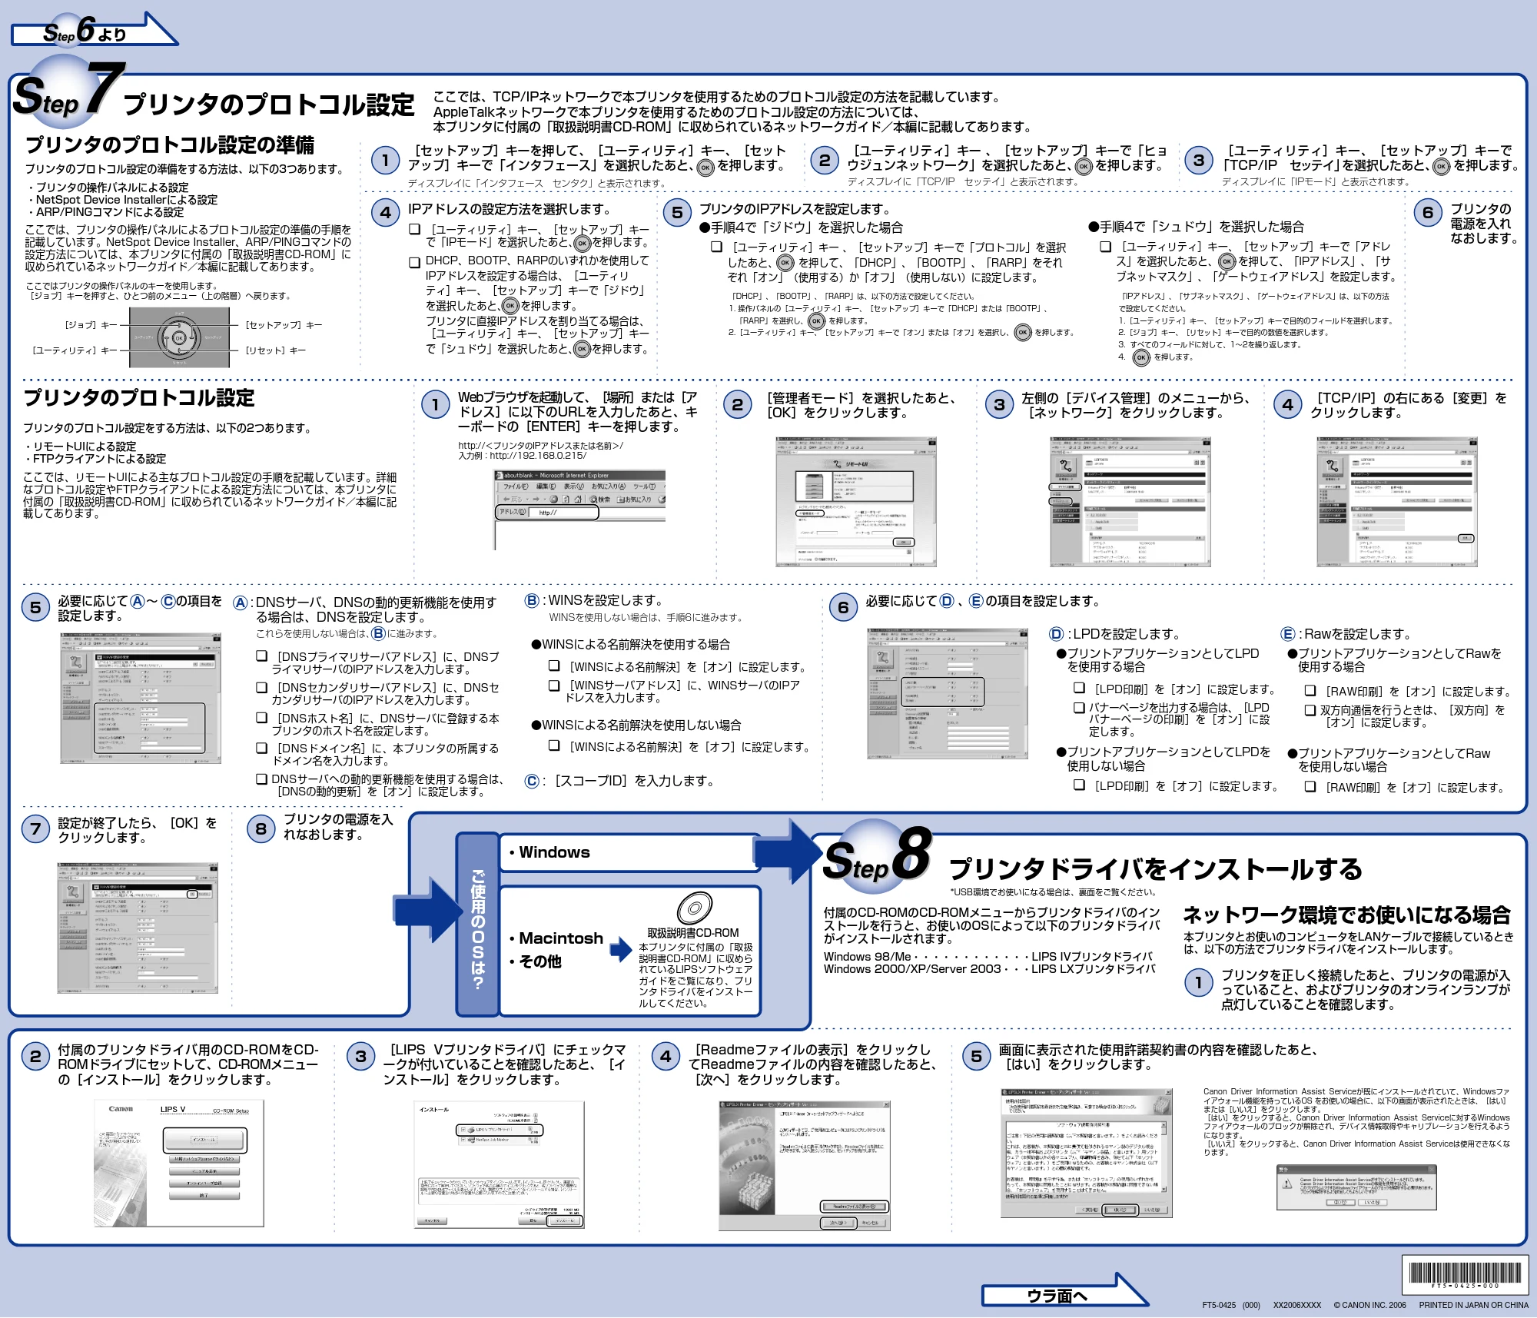Tick the box beside DNSセカンダリサーバアドレス

coord(261,687)
